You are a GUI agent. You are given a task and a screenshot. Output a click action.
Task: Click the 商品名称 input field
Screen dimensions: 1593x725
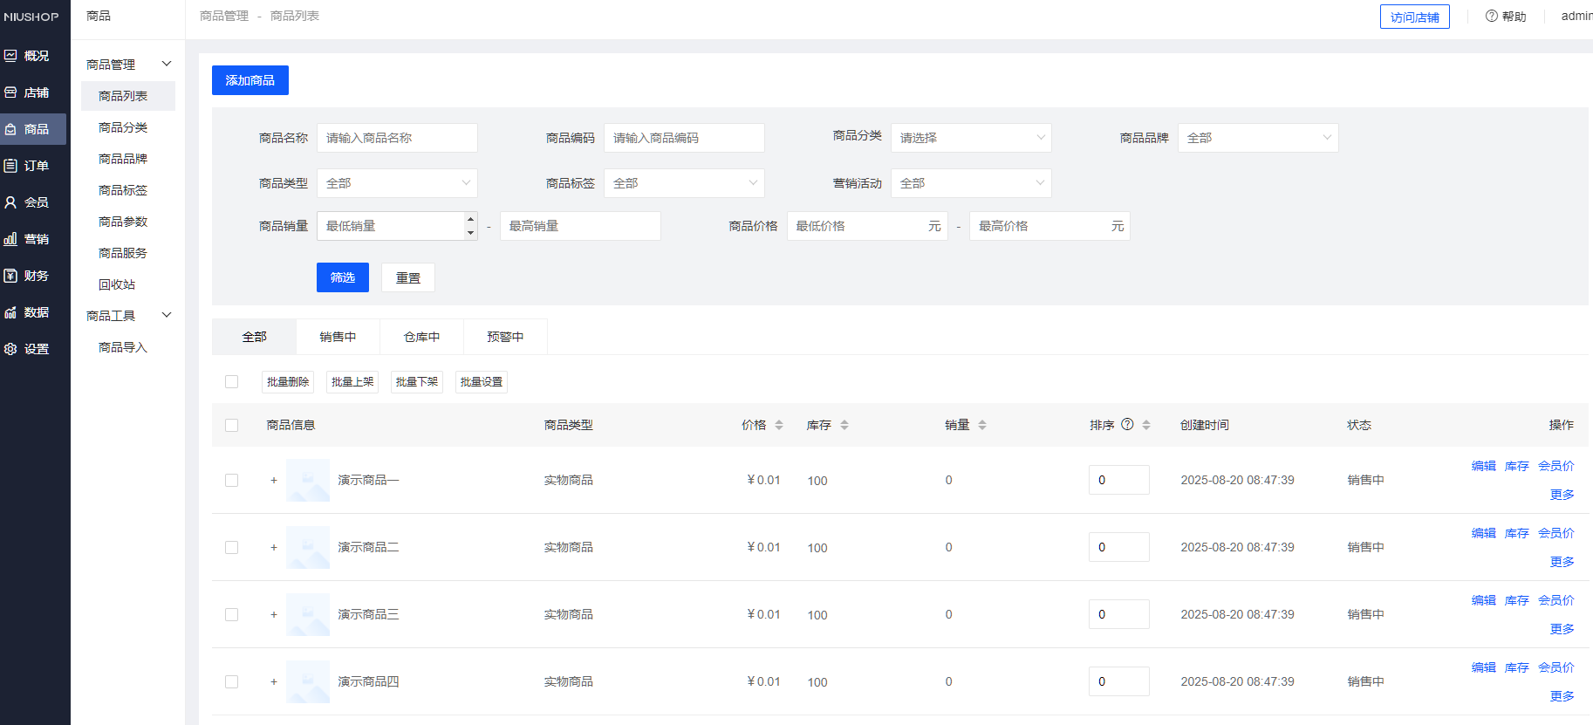point(397,138)
